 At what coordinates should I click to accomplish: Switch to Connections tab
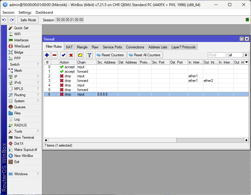pos(135,47)
